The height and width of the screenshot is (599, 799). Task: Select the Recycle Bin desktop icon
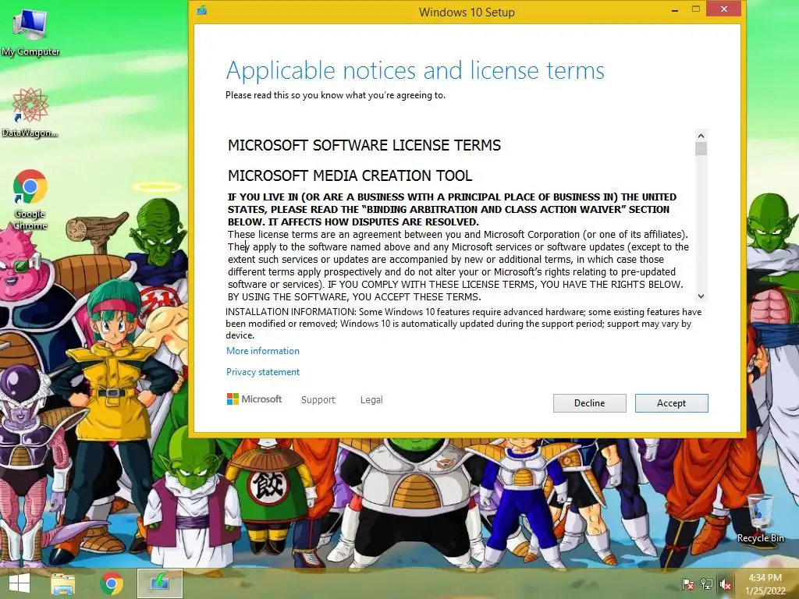tap(760, 518)
